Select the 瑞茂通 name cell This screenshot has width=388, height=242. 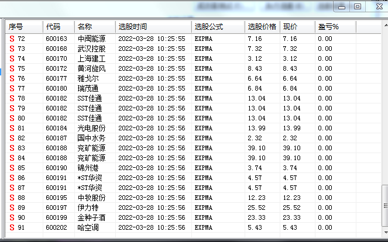tap(88, 88)
